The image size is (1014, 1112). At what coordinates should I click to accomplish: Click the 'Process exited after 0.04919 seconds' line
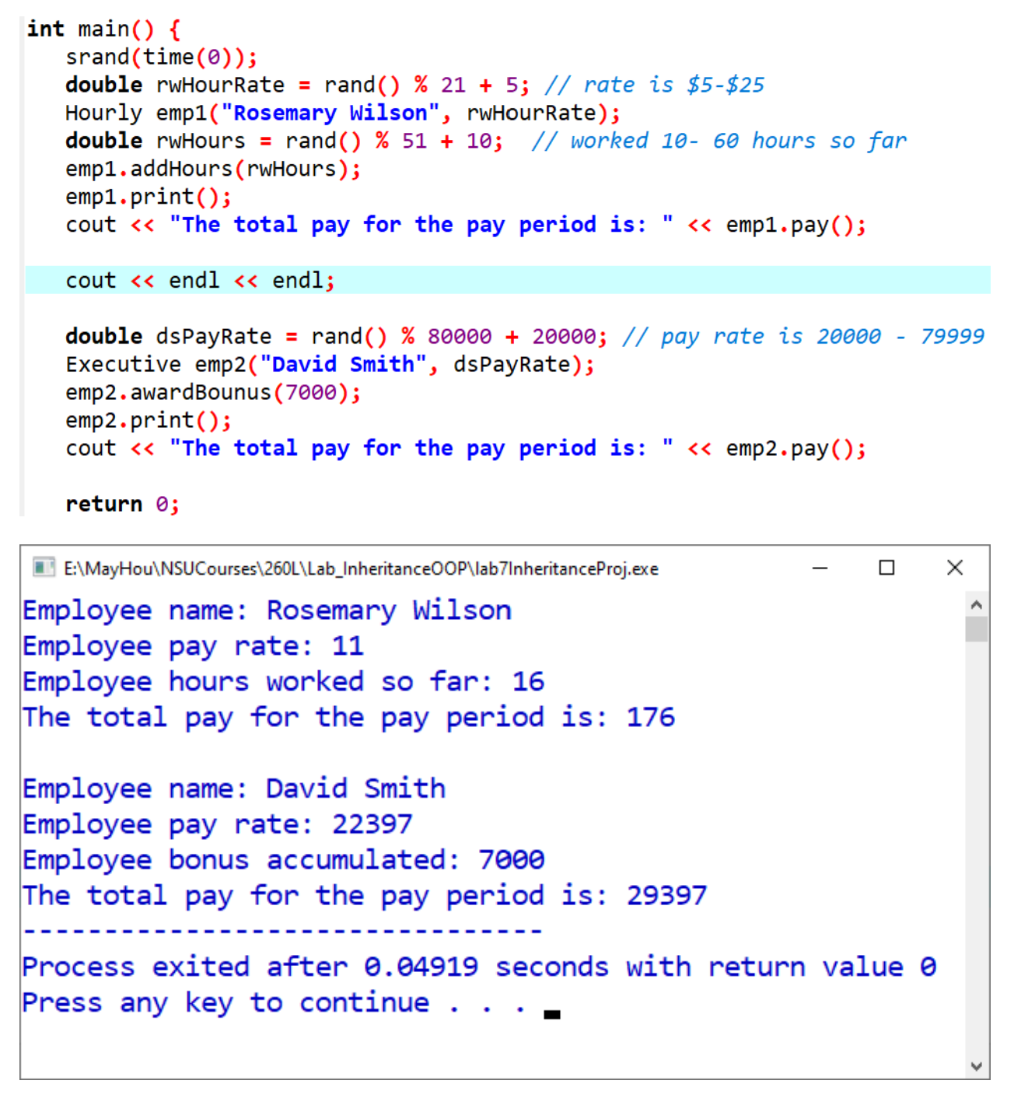click(x=479, y=967)
